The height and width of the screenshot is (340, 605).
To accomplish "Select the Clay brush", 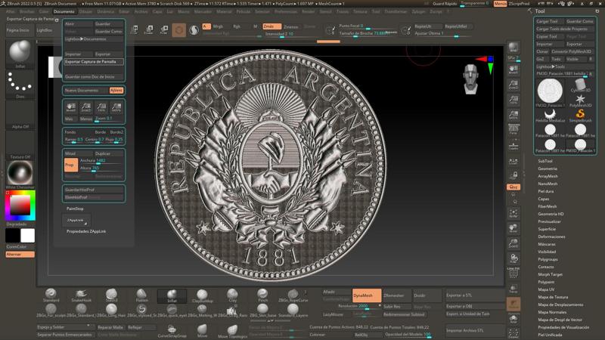I will click(x=232, y=295).
